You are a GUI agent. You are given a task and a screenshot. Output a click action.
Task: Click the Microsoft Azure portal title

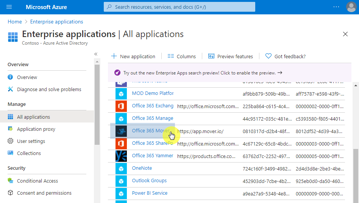pos(46,7)
